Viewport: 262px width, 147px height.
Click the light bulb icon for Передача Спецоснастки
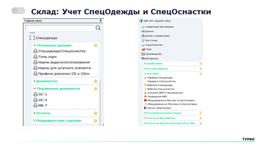tap(145, 81)
